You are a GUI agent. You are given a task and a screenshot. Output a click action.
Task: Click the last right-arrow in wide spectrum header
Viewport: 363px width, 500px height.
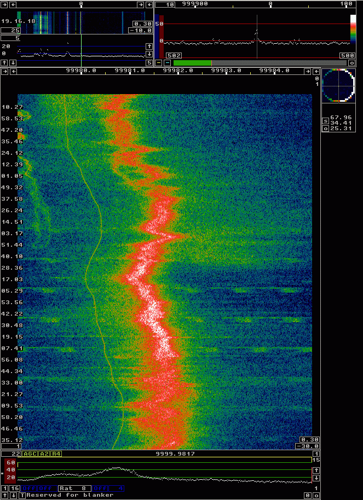coord(141,4)
